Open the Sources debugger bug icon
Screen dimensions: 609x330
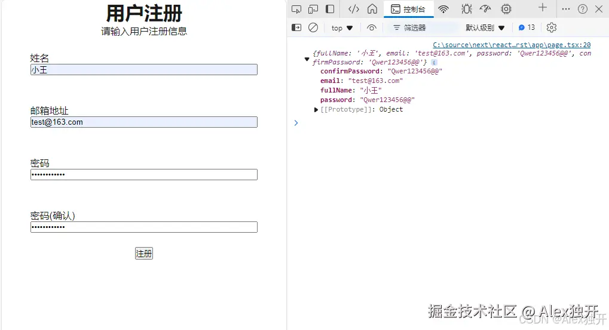[466, 9]
